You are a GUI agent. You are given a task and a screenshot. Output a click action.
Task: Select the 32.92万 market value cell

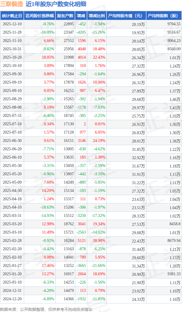(138, 157)
